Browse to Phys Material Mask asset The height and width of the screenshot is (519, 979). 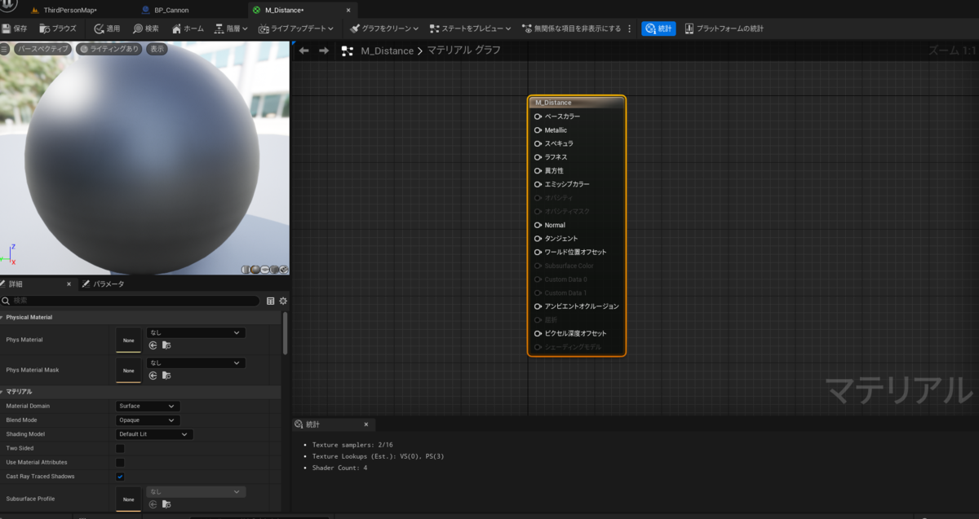click(166, 376)
